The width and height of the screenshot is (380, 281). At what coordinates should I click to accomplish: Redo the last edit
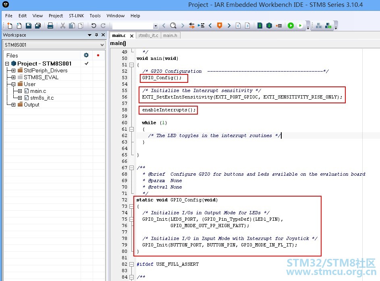103,25
